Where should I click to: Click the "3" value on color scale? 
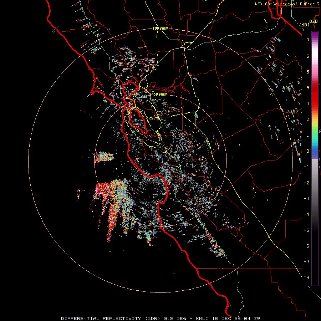308,103
